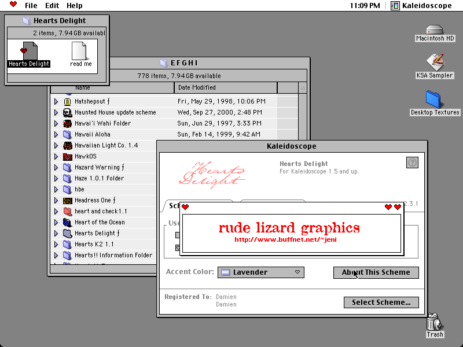Click the Hearts!! Information Folder icon
This screenshot has height=347, width=463.
pos(67,256)
